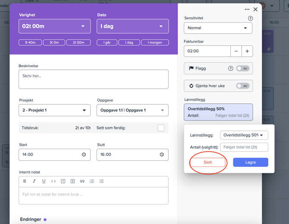Open the Lønnstillegg Overtidstillegg dropdown
The width and height of the screenshot is (289, 224).
point(244,135)
